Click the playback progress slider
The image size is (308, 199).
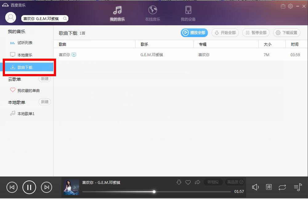pyautogui.click(x=154, y=192)
